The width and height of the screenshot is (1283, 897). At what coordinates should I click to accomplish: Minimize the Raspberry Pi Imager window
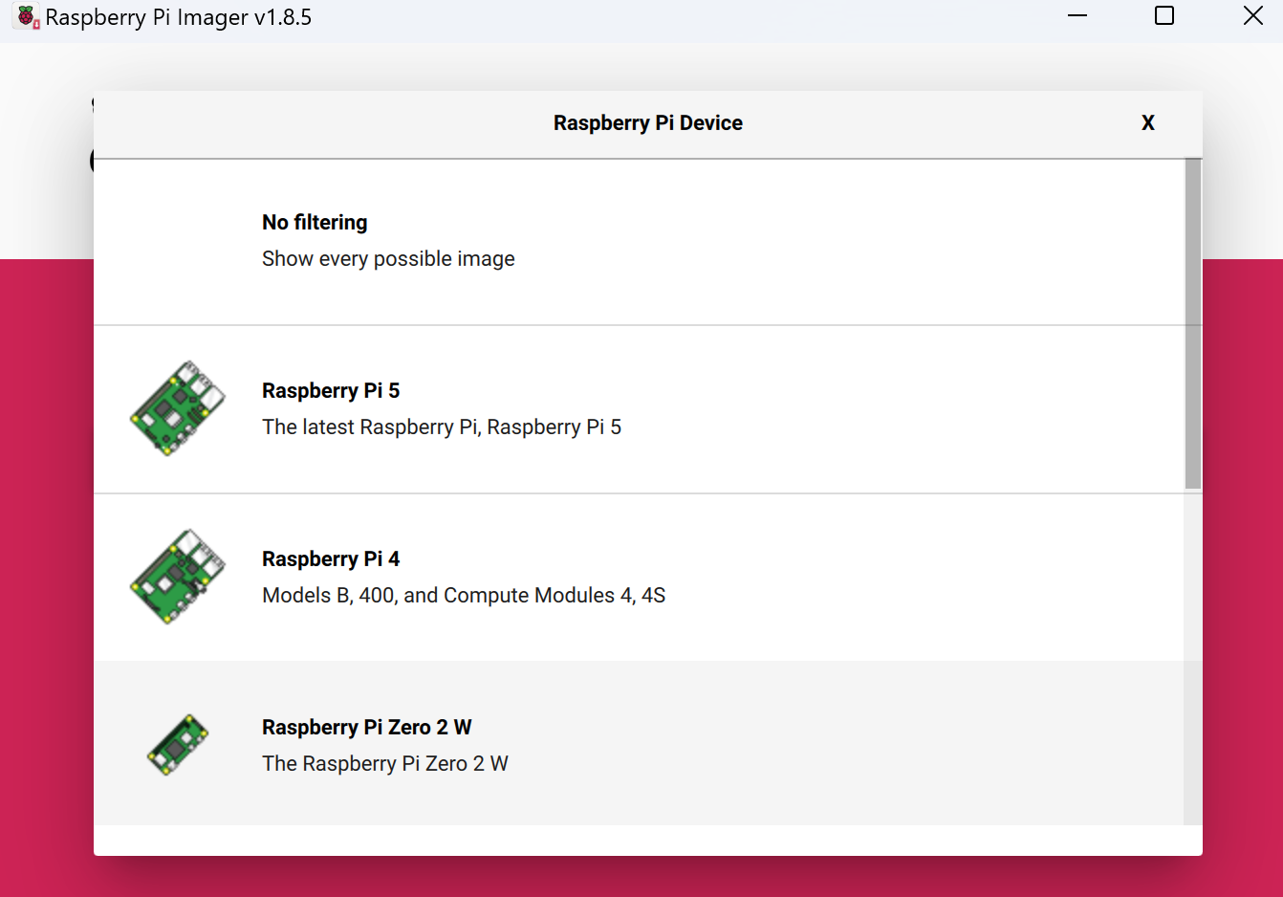coord(1077,16)
